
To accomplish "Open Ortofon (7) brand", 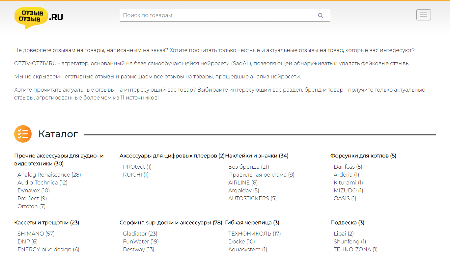I will point(32,206).
